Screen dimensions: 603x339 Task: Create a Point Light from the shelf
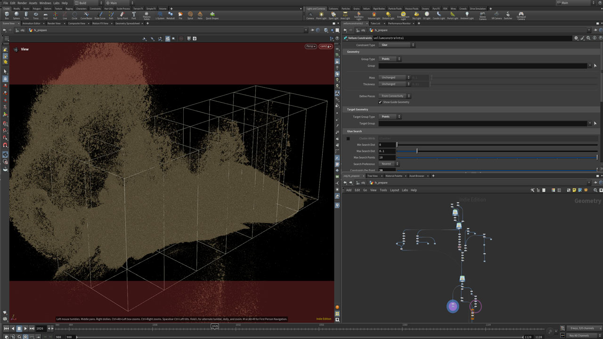(321, 15)
